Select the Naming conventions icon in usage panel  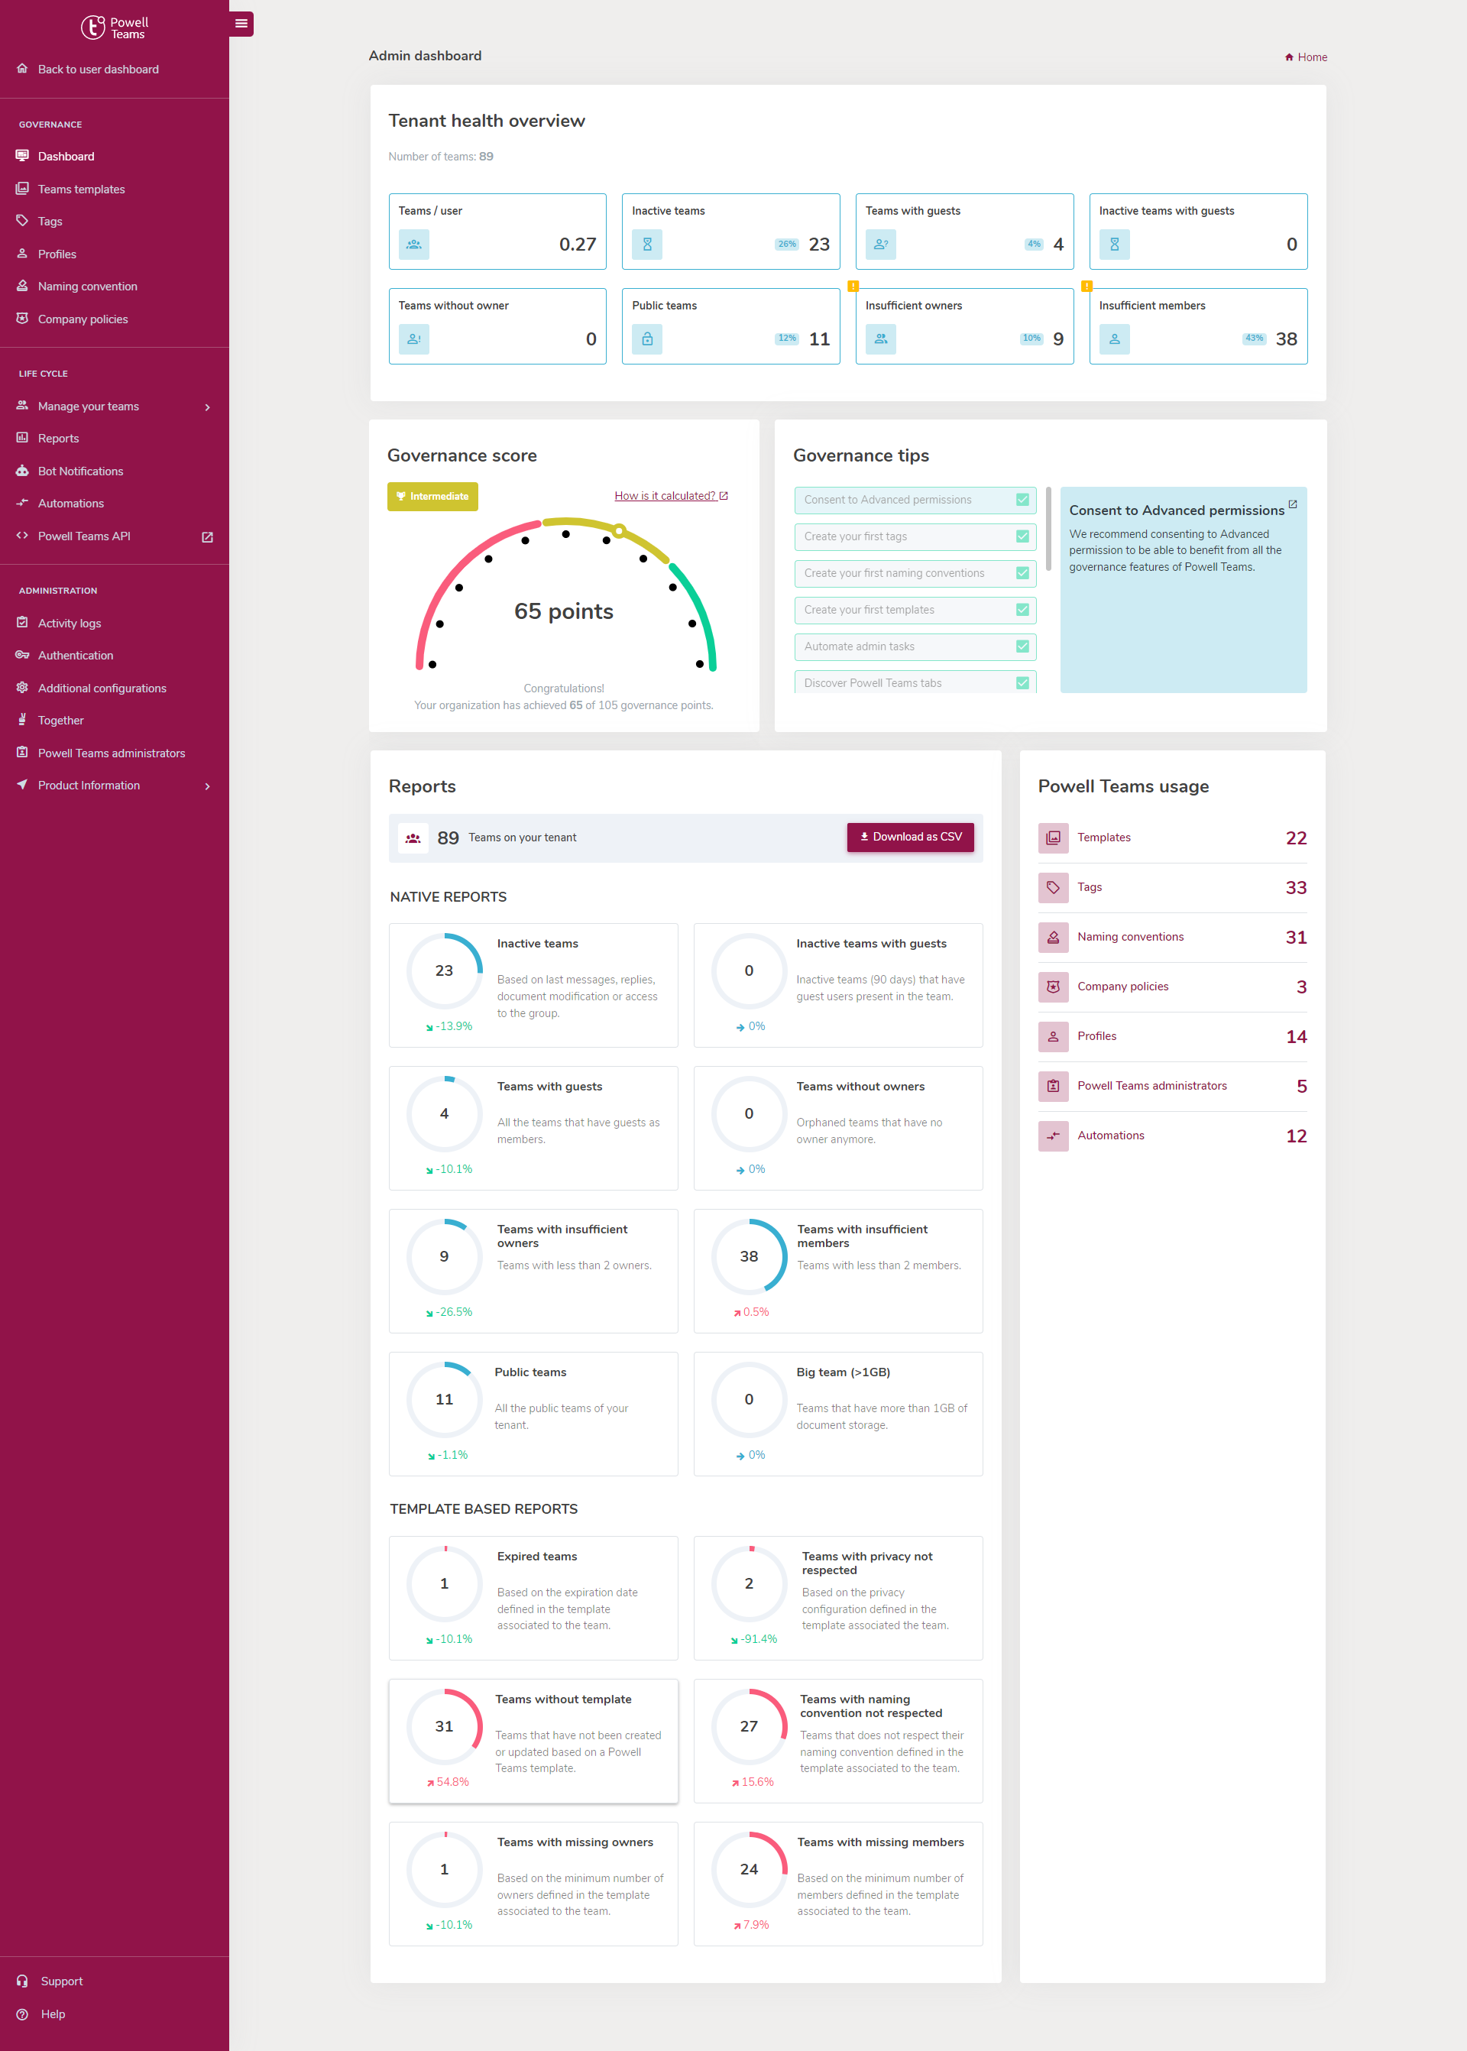(1054, 937)
